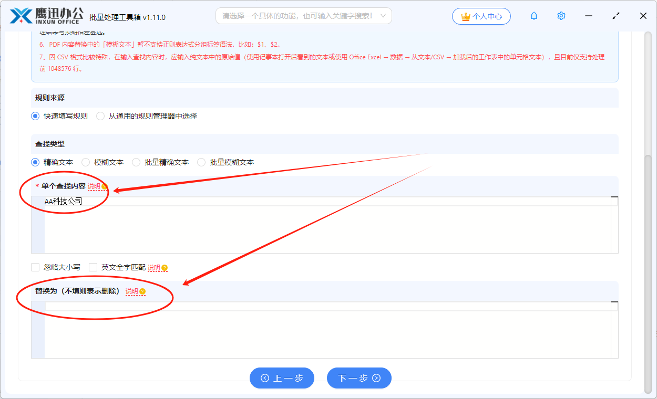Expand the function search dropdown arrow
The image size is (657, 399).
pos(383,16)
